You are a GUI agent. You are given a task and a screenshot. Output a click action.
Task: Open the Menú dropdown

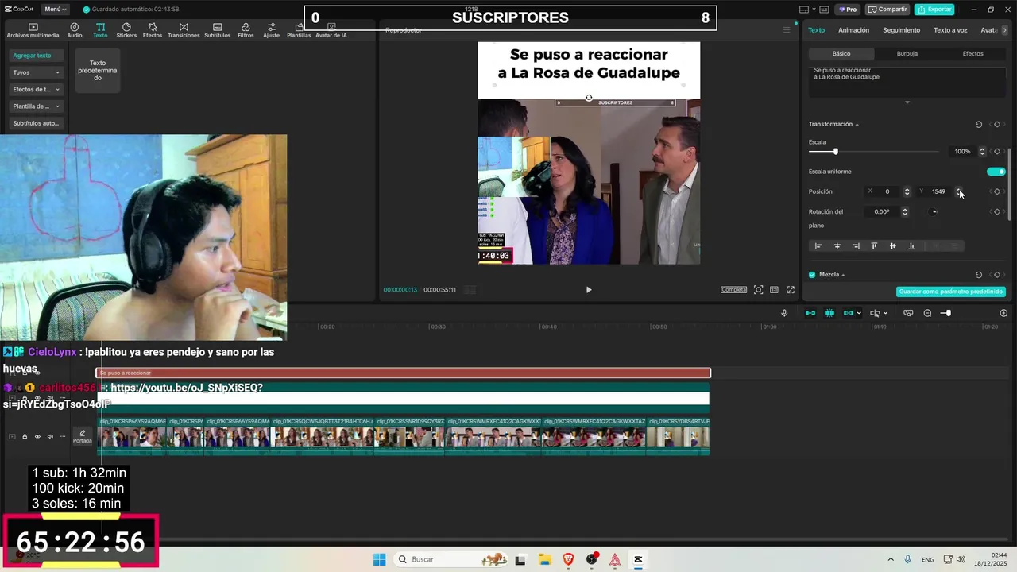[x=54, y=10]
